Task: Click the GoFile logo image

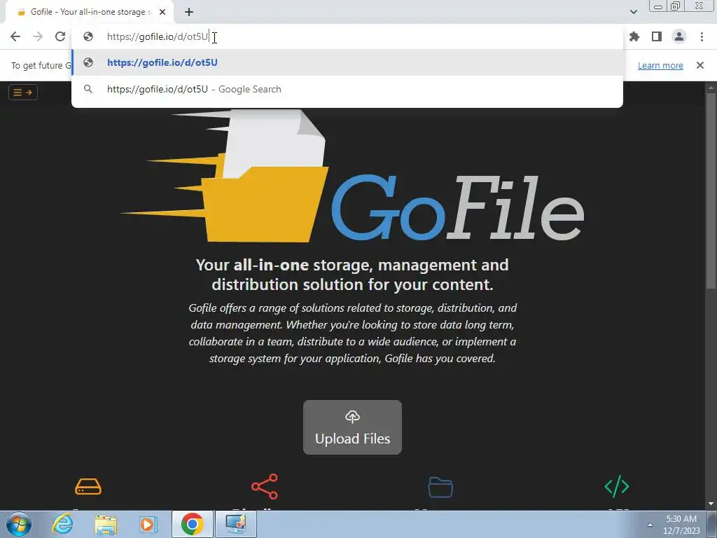Action: pos(352,176)
